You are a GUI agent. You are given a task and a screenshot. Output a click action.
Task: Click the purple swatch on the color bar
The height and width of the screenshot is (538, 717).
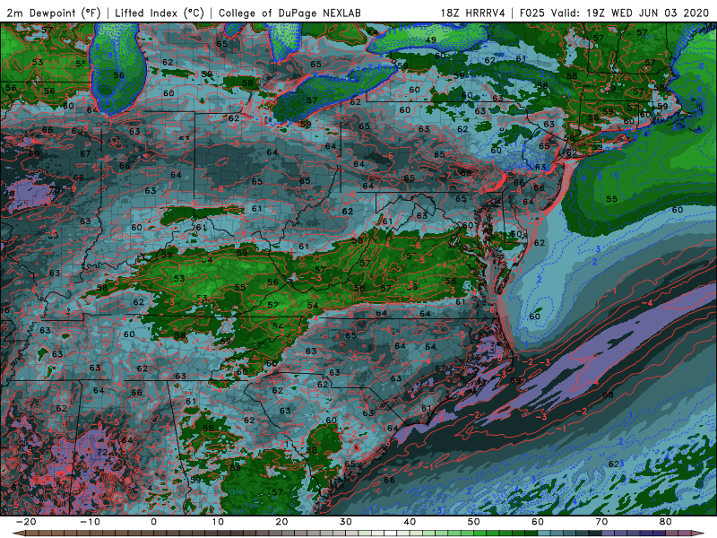609,534
